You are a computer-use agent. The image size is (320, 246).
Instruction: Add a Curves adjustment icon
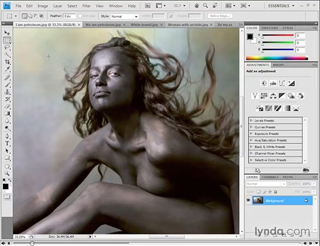point(282,84)
